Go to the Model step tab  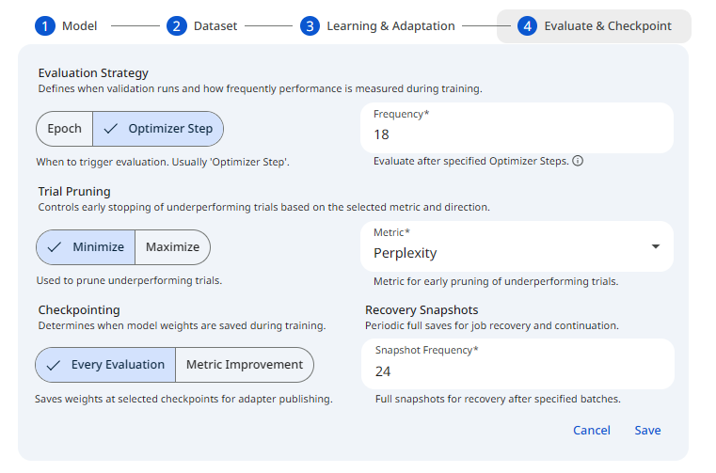tap(79, 26)
